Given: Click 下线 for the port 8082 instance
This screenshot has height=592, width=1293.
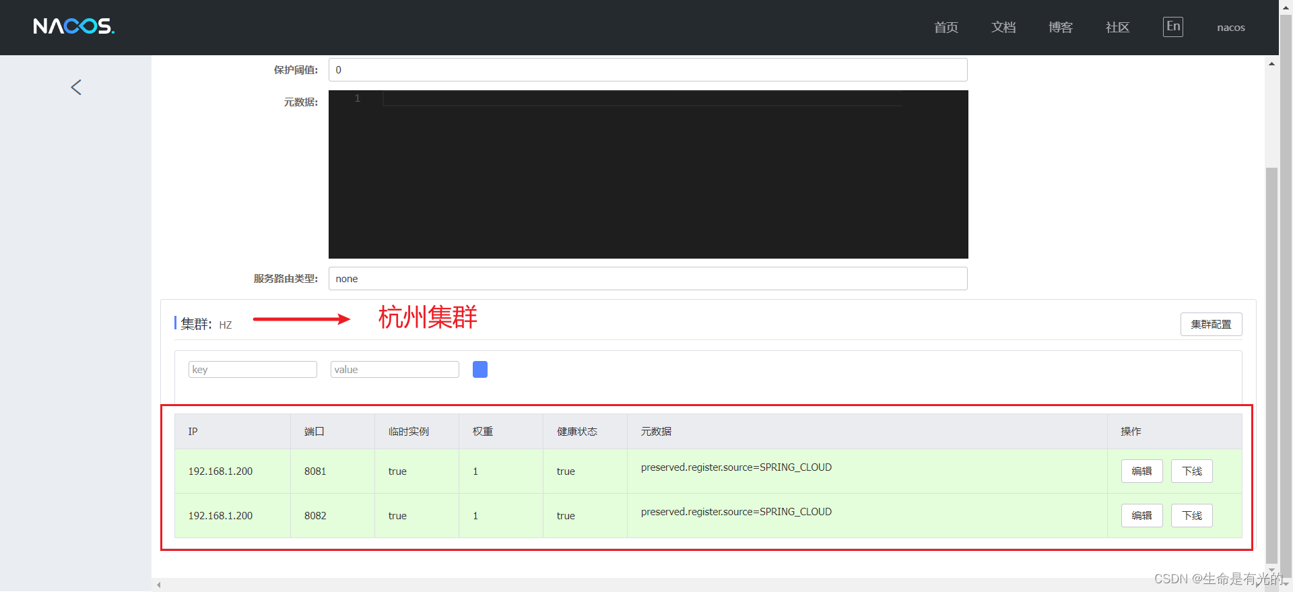Looking at the screenshot, I should pos(1192,516).
